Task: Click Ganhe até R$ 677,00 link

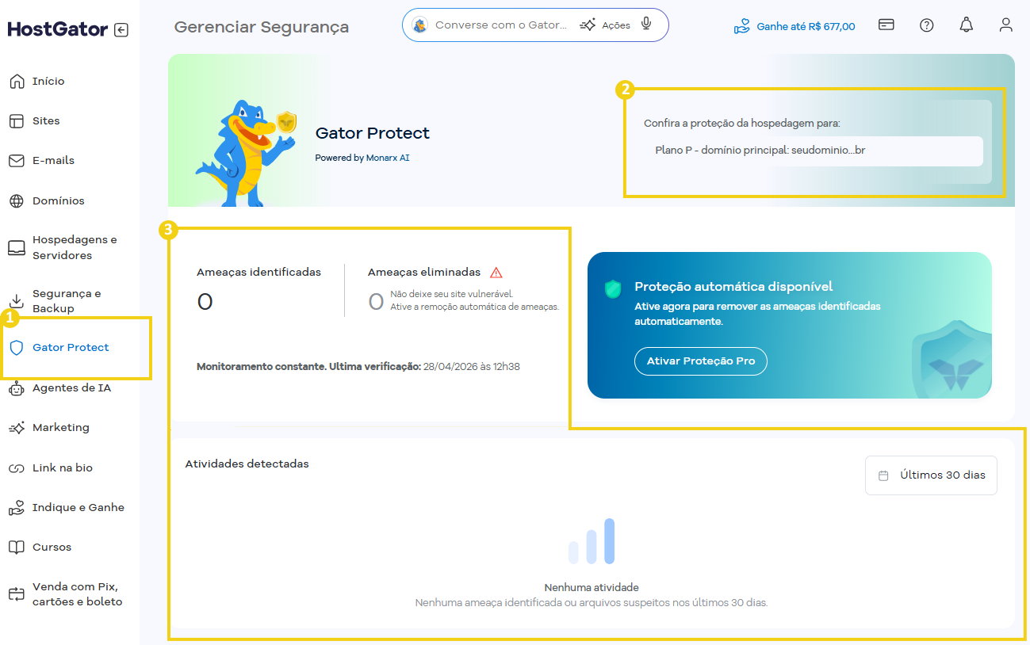Action: pyautogui.click(x=795, y=26)
